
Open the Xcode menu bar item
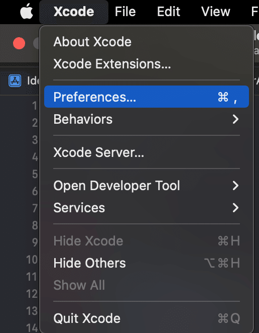tap(74, 12)
